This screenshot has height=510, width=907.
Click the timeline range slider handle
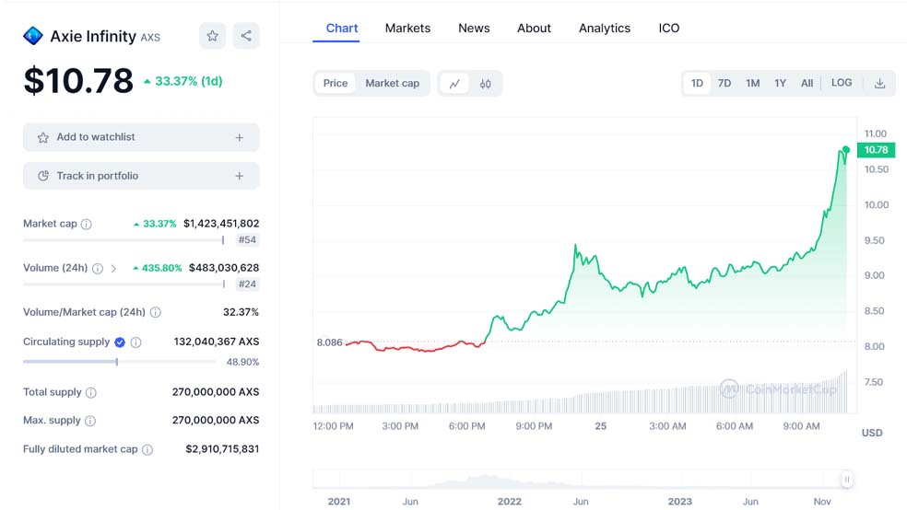pyautogui.click(x=846, y=479)
